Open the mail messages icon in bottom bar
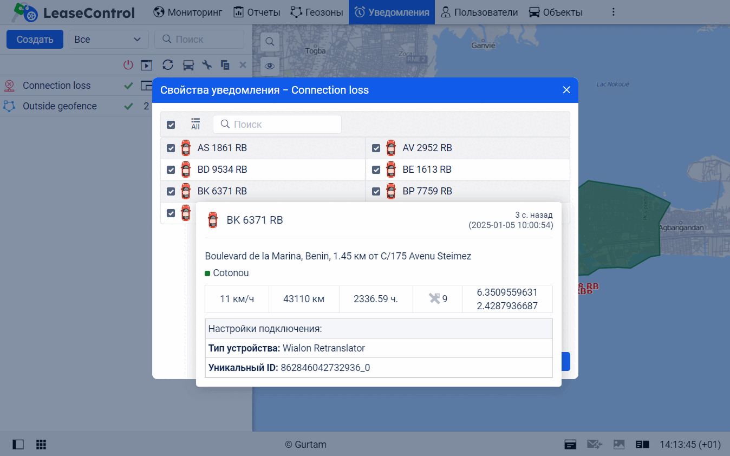 (x=595, y=445)
